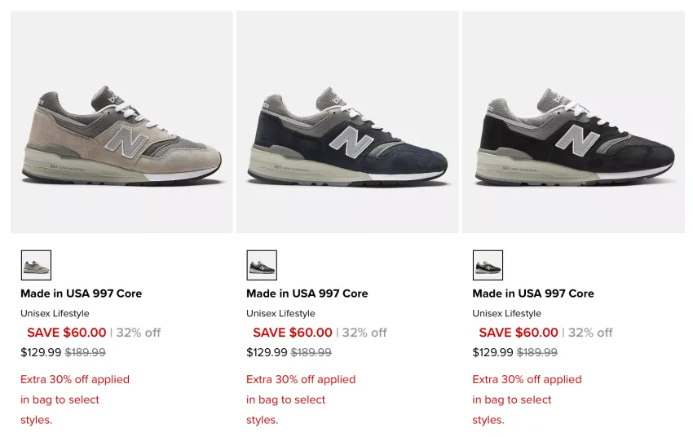
Task: Select the grey shoe color swatch thumbnail
Action: point(36,265)
